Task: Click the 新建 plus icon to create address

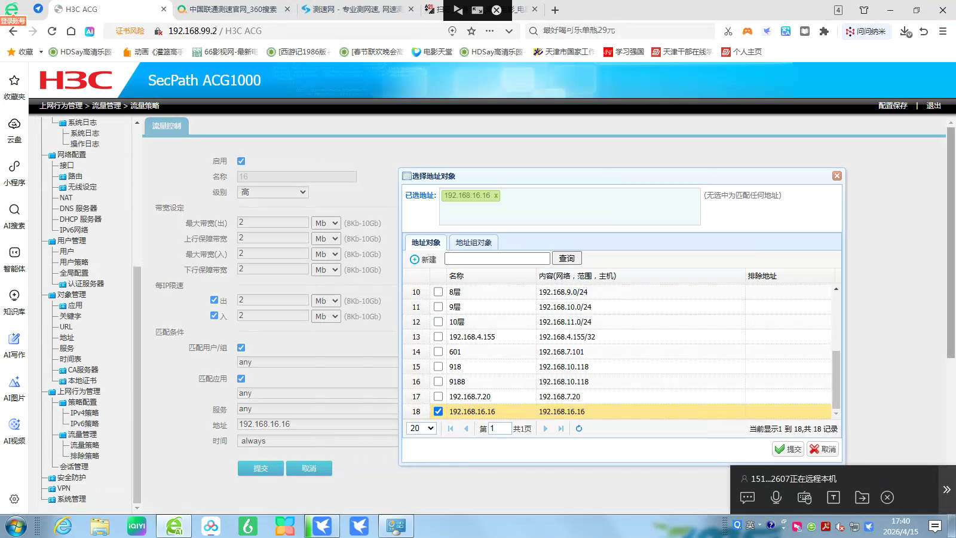Action: pyautogui.click(x=415, y=259)
